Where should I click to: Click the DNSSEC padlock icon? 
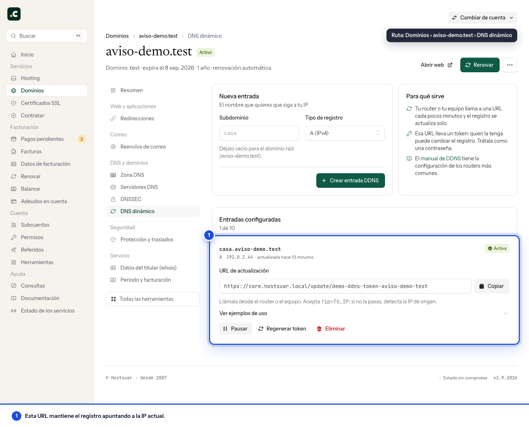point(113,199)
